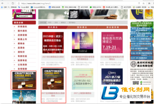154x104 pixels.
Task: Click 展销会 in the breadcrumb
Action: (x=63, y=22)
